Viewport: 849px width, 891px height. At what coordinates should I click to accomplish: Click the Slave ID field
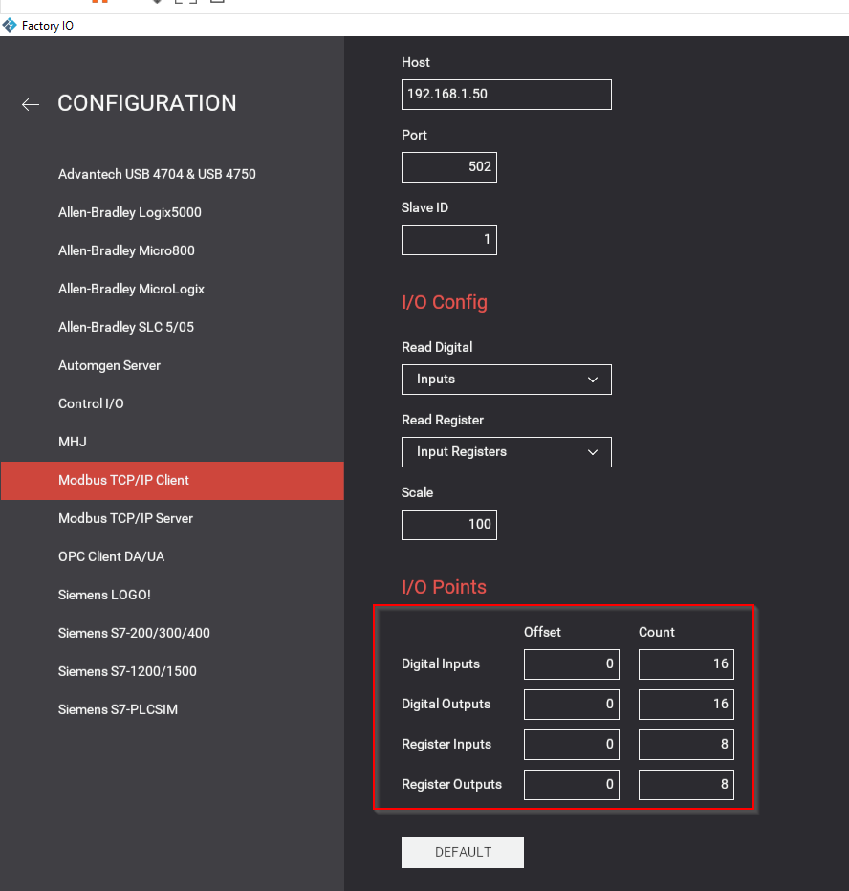pyautogui.click(x=449, y=240)
